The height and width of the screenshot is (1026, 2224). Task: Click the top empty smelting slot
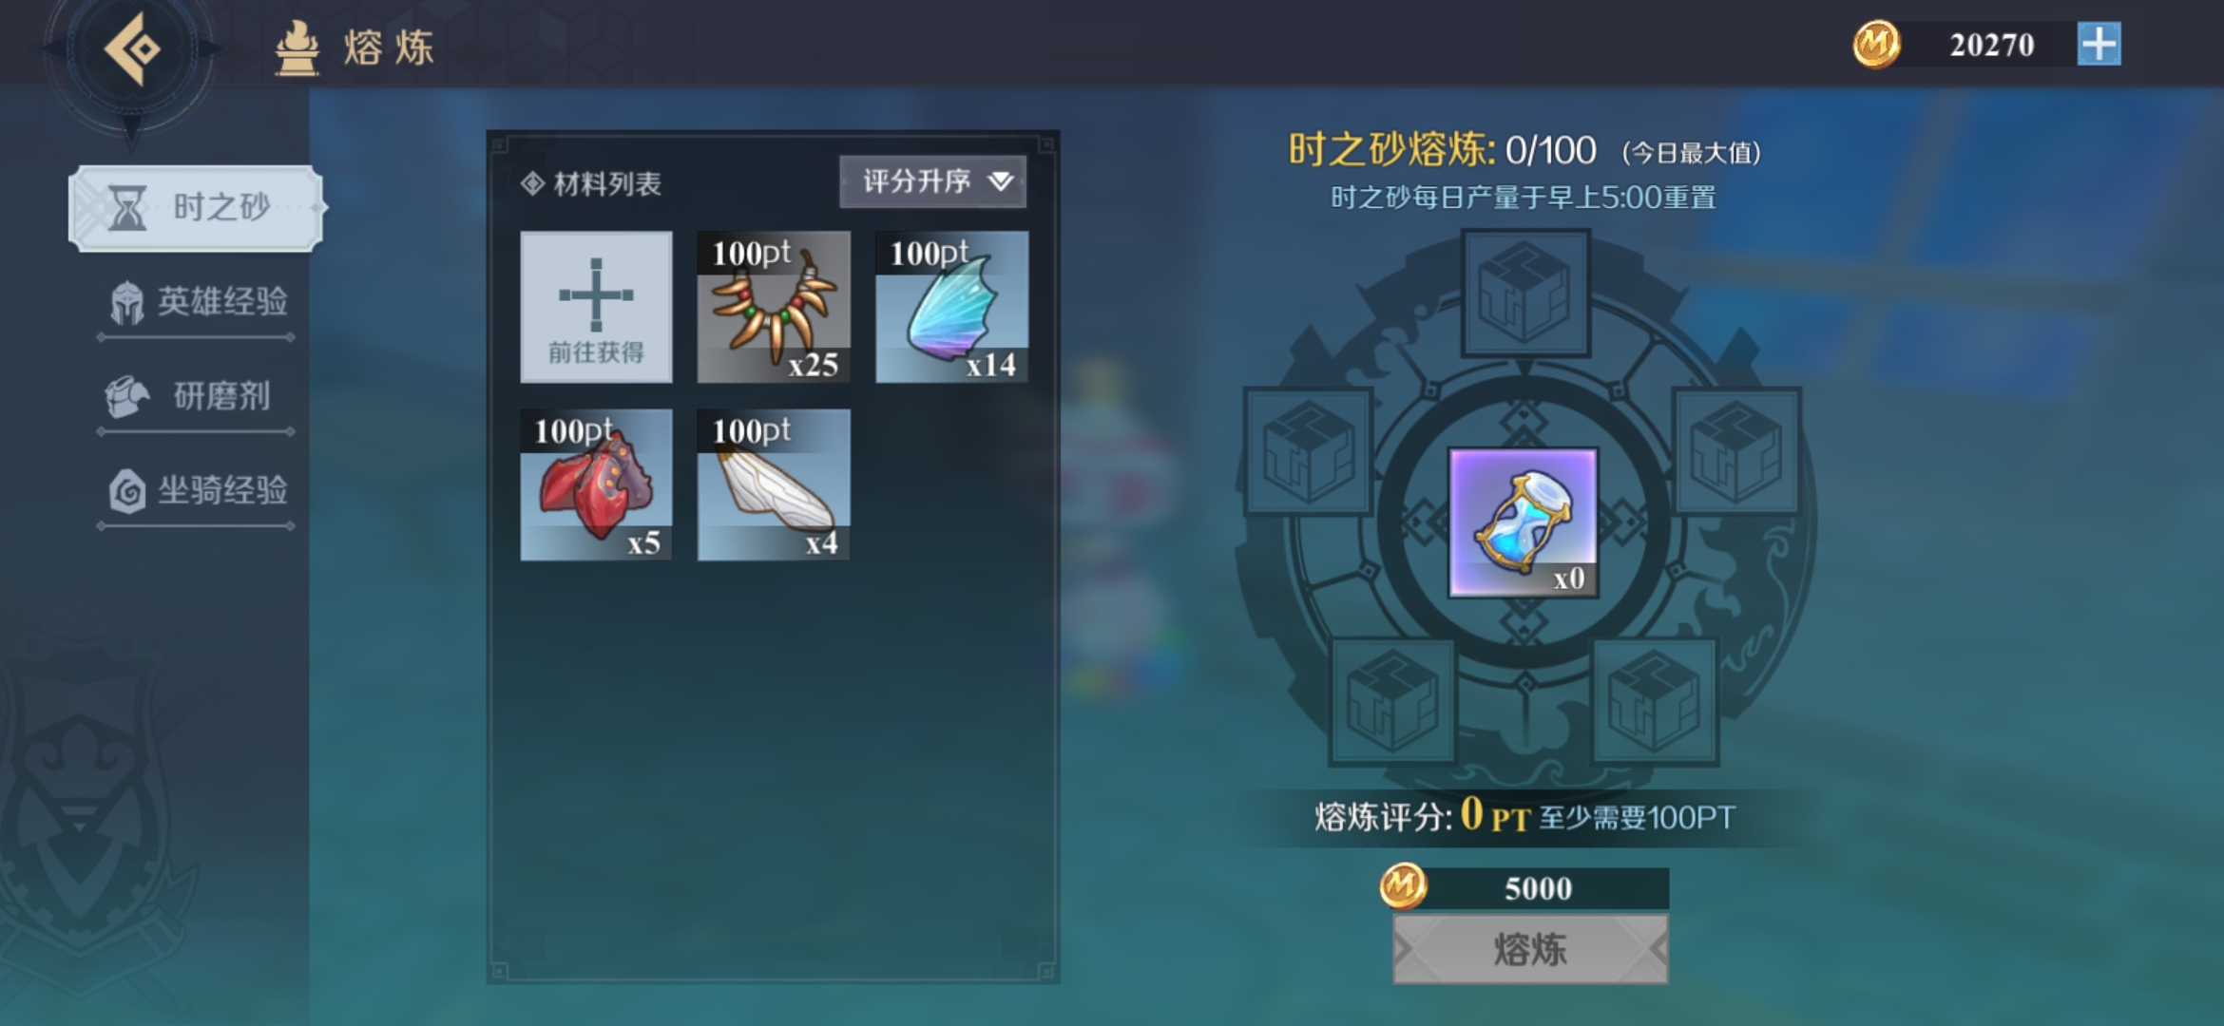[x=1525, y=293]
